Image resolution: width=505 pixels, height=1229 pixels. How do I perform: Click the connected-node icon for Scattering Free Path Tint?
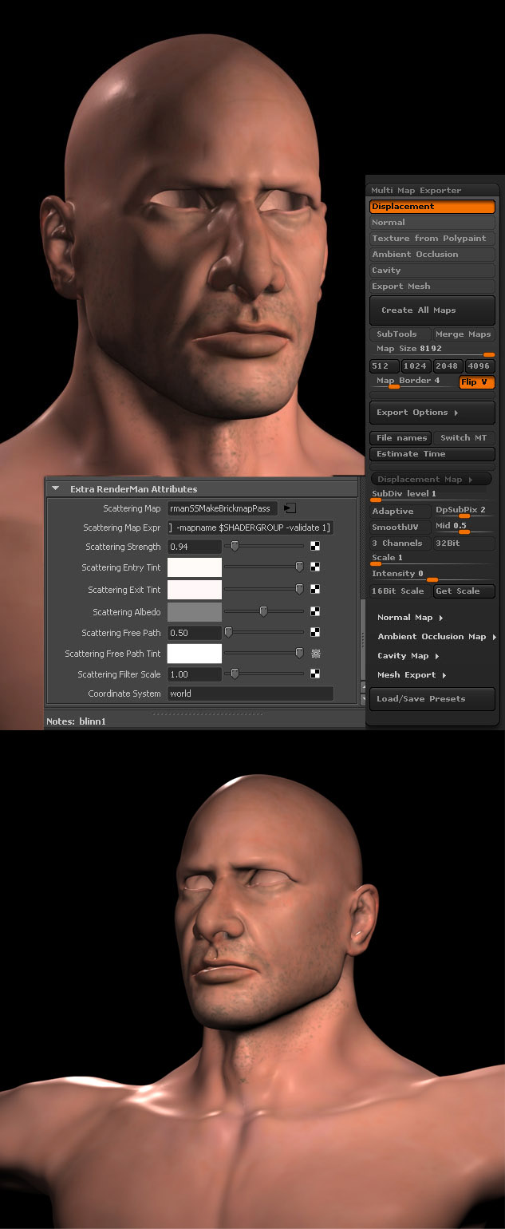pyautogui.click(x=315, y=654)
